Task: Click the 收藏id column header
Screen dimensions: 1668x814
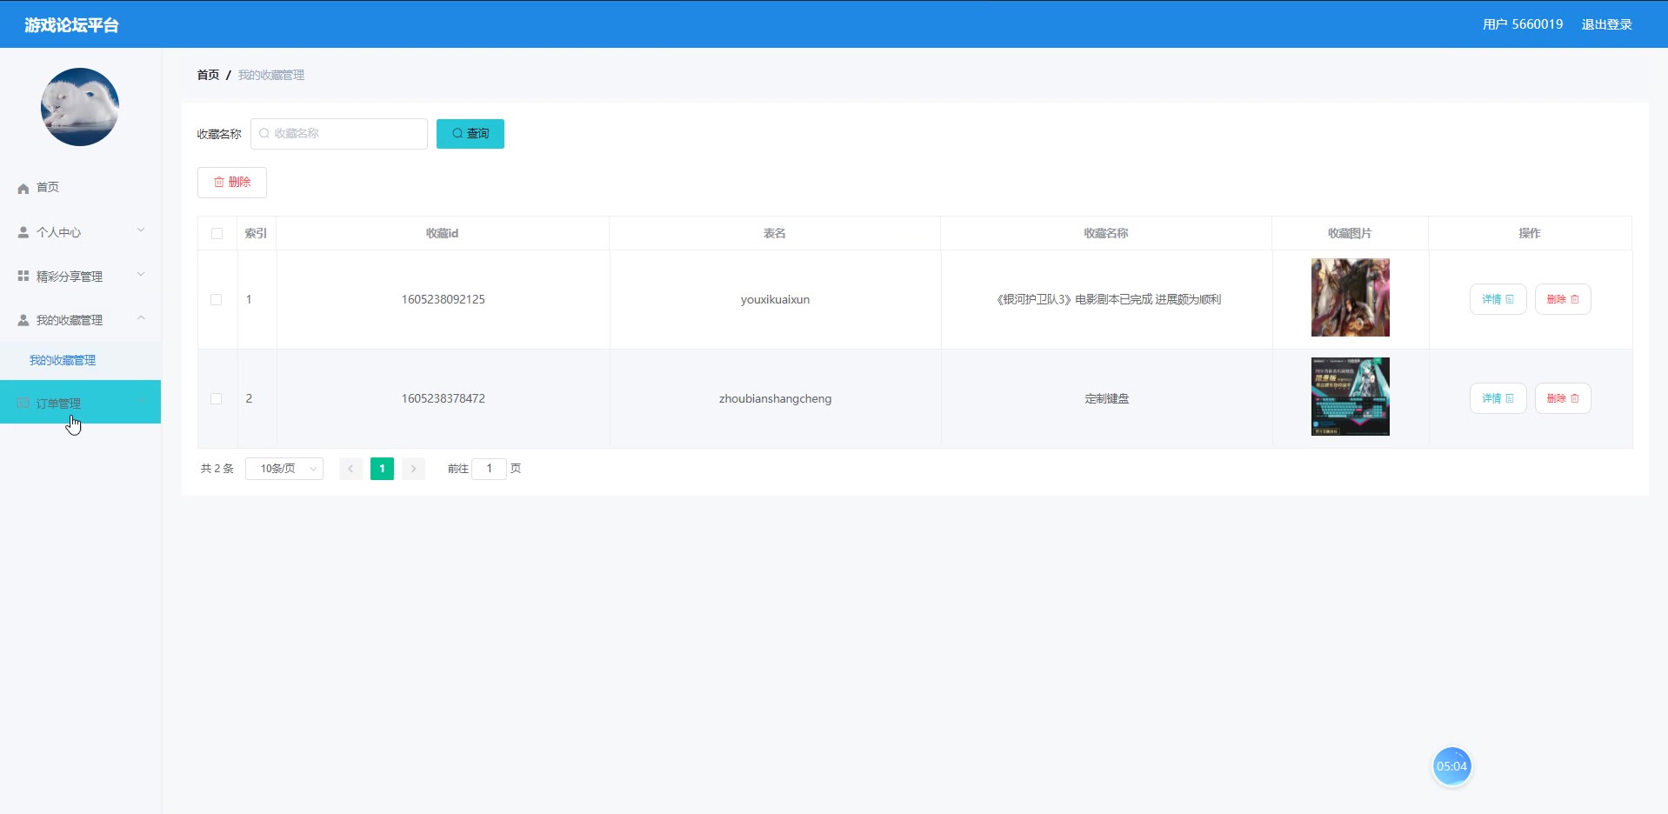Action: 442,233
